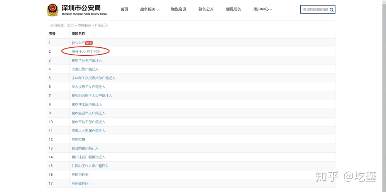Open 夫妻投靠户籍迁入 link
Viewport: 386px width, 192px height.
pos(85,69)
